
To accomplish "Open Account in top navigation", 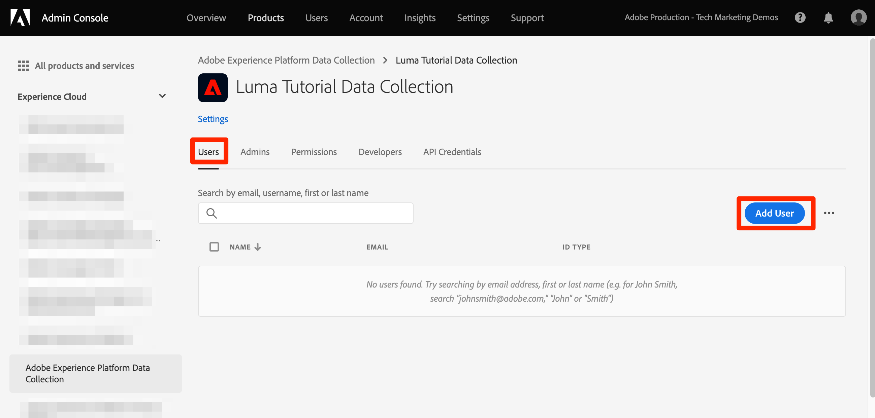I will [x=366, y=17].
